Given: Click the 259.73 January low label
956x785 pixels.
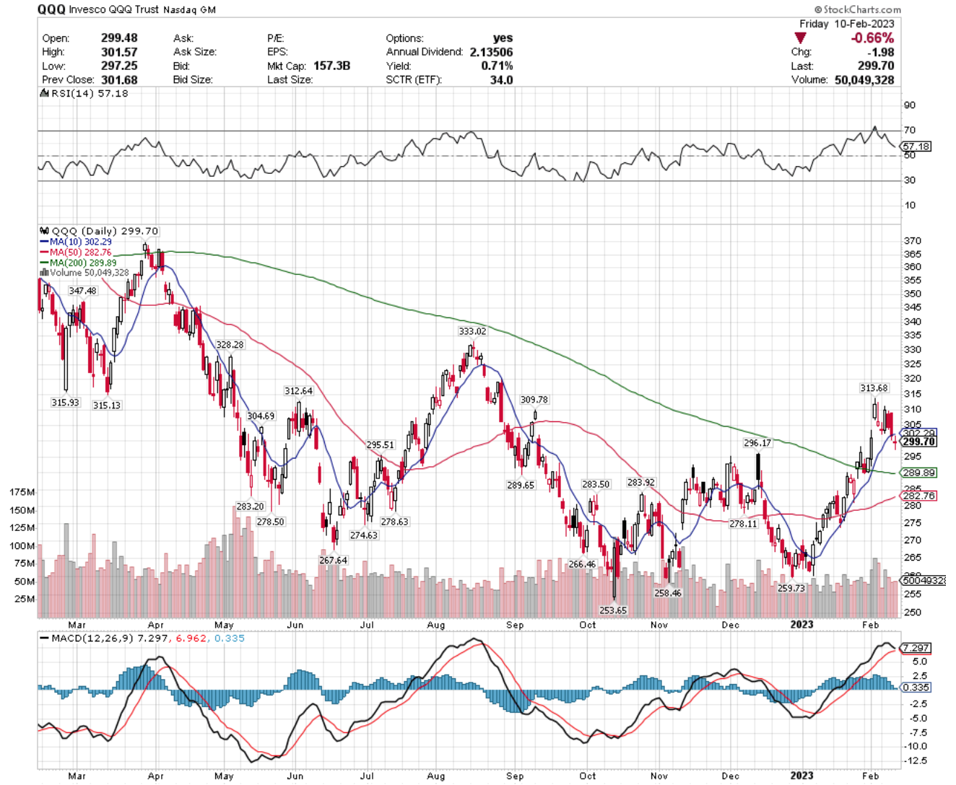Looking at the screenshot, I should pos(791,588).
